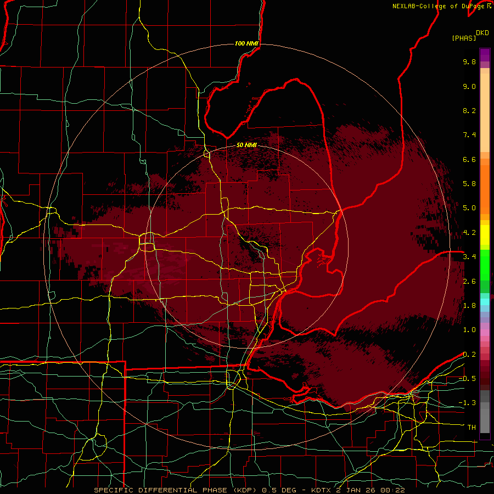Click the -0.5 scale value
Image resolution: width=494 pixels, height=494 pixels.
pos(467,379)
